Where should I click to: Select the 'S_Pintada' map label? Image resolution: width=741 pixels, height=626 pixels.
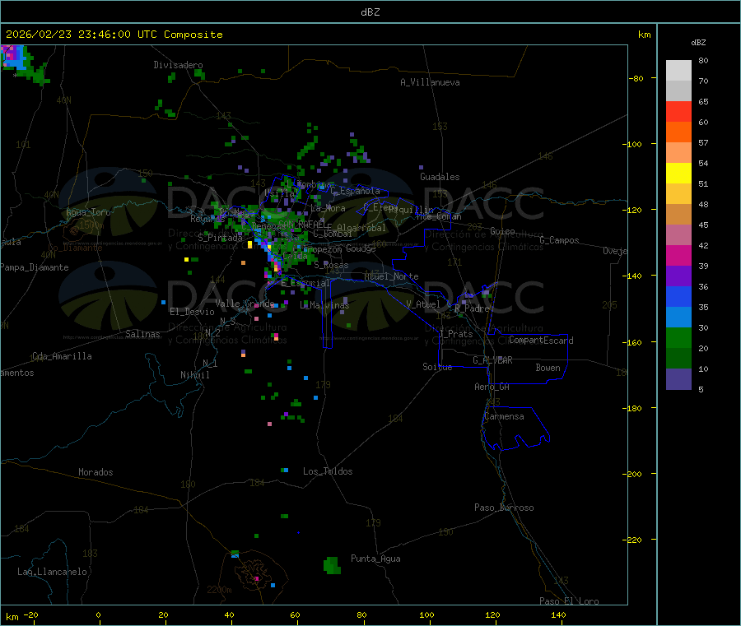point(220,238)
